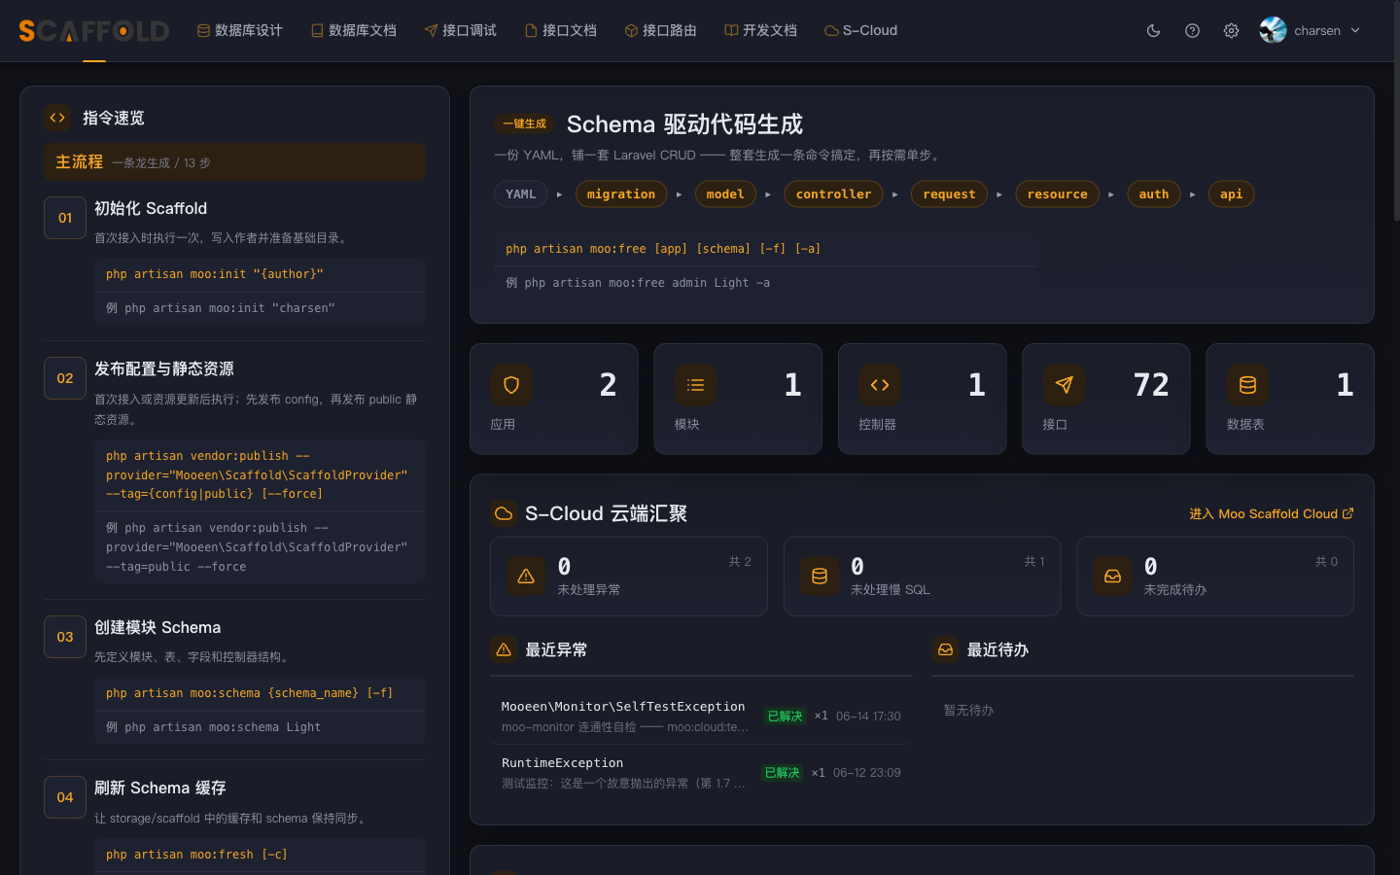The width and height of the screenshot is (1400, 875).
Task: Click the moo:free [app] [schema] command
Action: pyautogui.click(x=766, y=249)
